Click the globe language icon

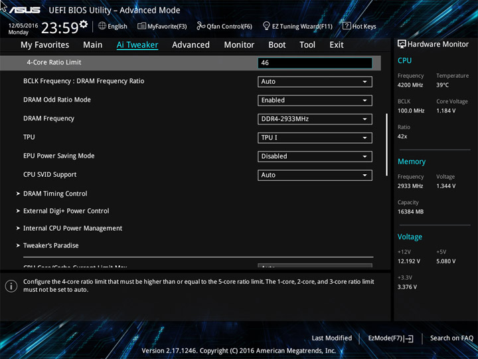click(102, 26)
